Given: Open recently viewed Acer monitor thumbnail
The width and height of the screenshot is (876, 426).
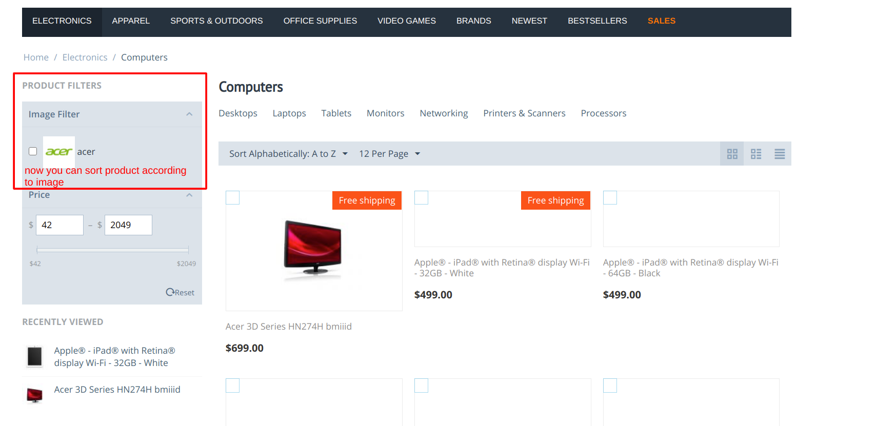Looking at the screenshot, I should click(34, 395).
